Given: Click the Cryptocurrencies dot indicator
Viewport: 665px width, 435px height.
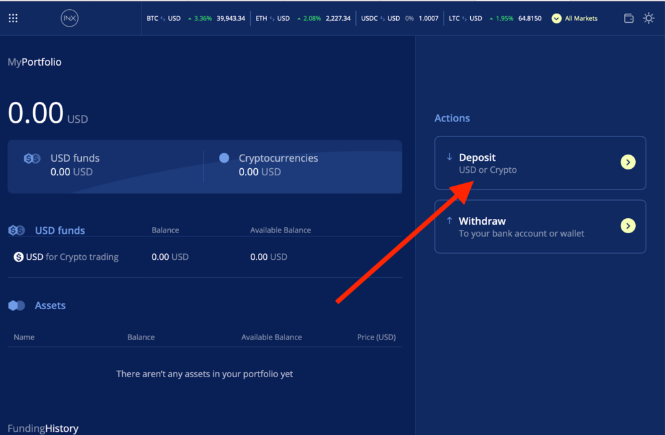Looking at the screenshot, I should click(x=224, y=158).
